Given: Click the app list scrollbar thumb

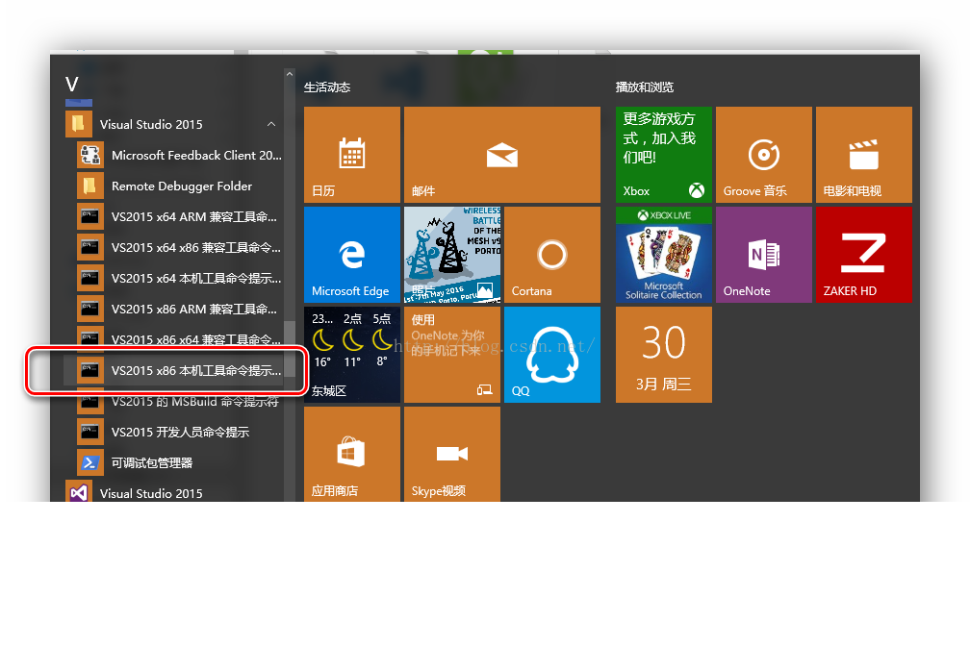Looking at the screenshot, I should (x=290, y=348).
